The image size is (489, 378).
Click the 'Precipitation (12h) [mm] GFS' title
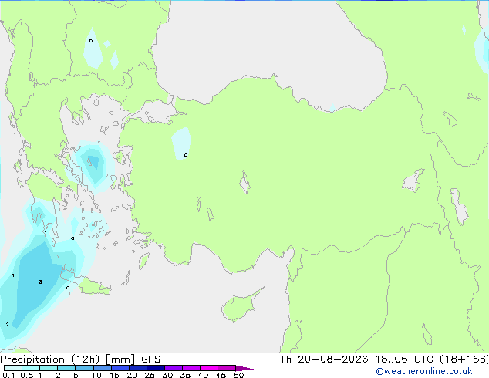(x=80, y=359)
